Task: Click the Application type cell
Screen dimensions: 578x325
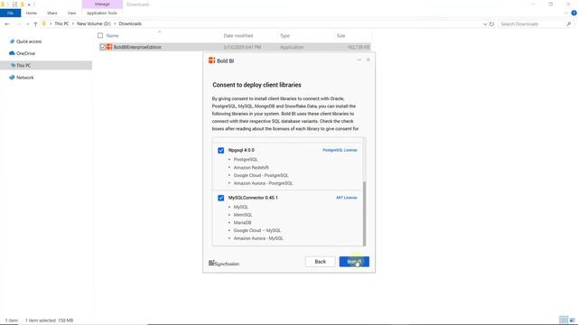Action: pyautogui.click(x=292, y=47)
